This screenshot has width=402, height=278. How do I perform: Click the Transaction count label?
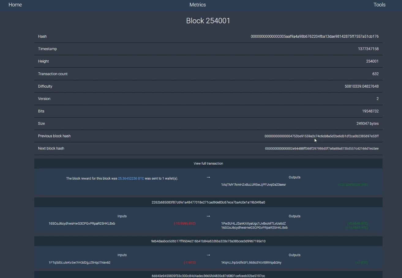(x=53, y=74)
